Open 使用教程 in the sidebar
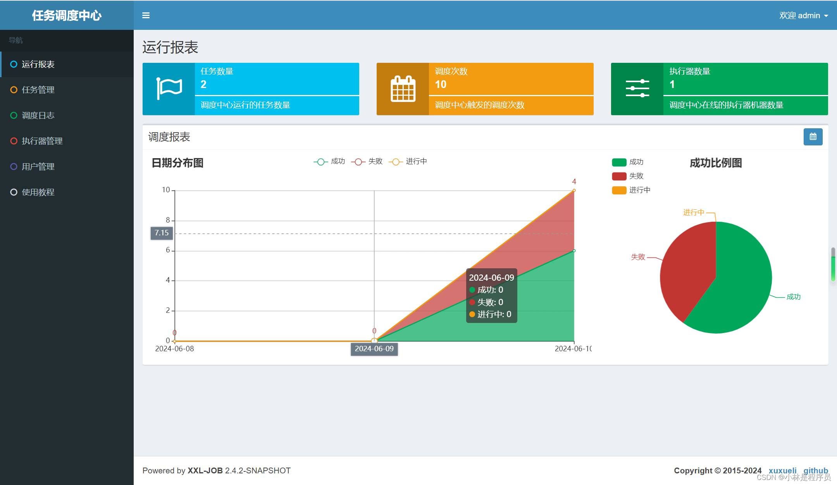 67,192
